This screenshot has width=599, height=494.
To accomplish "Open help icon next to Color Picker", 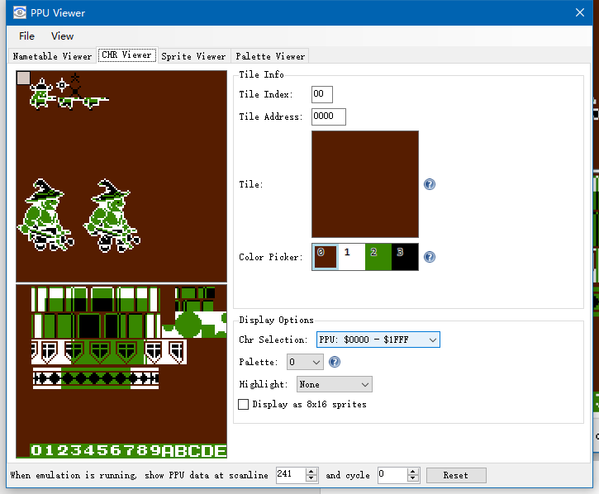I will pos(430,257).
